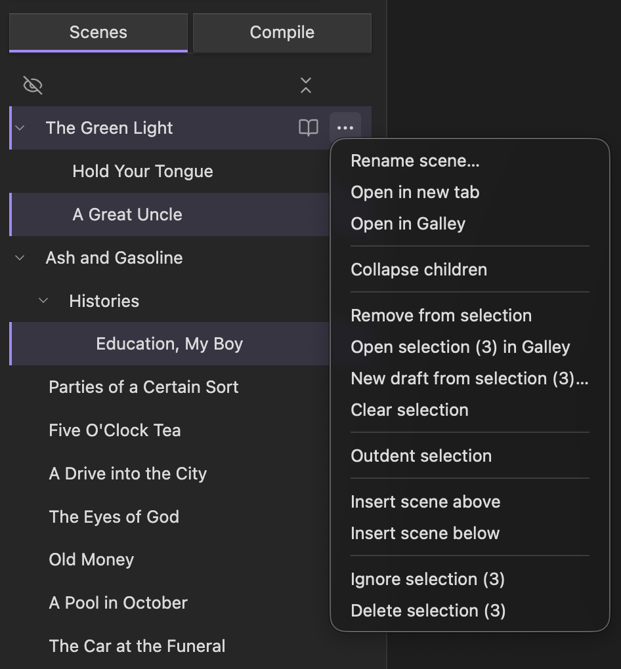Collapse Ash and Gasoline chevron
Viewport: 621px width, 669px height.
[20, 258]
